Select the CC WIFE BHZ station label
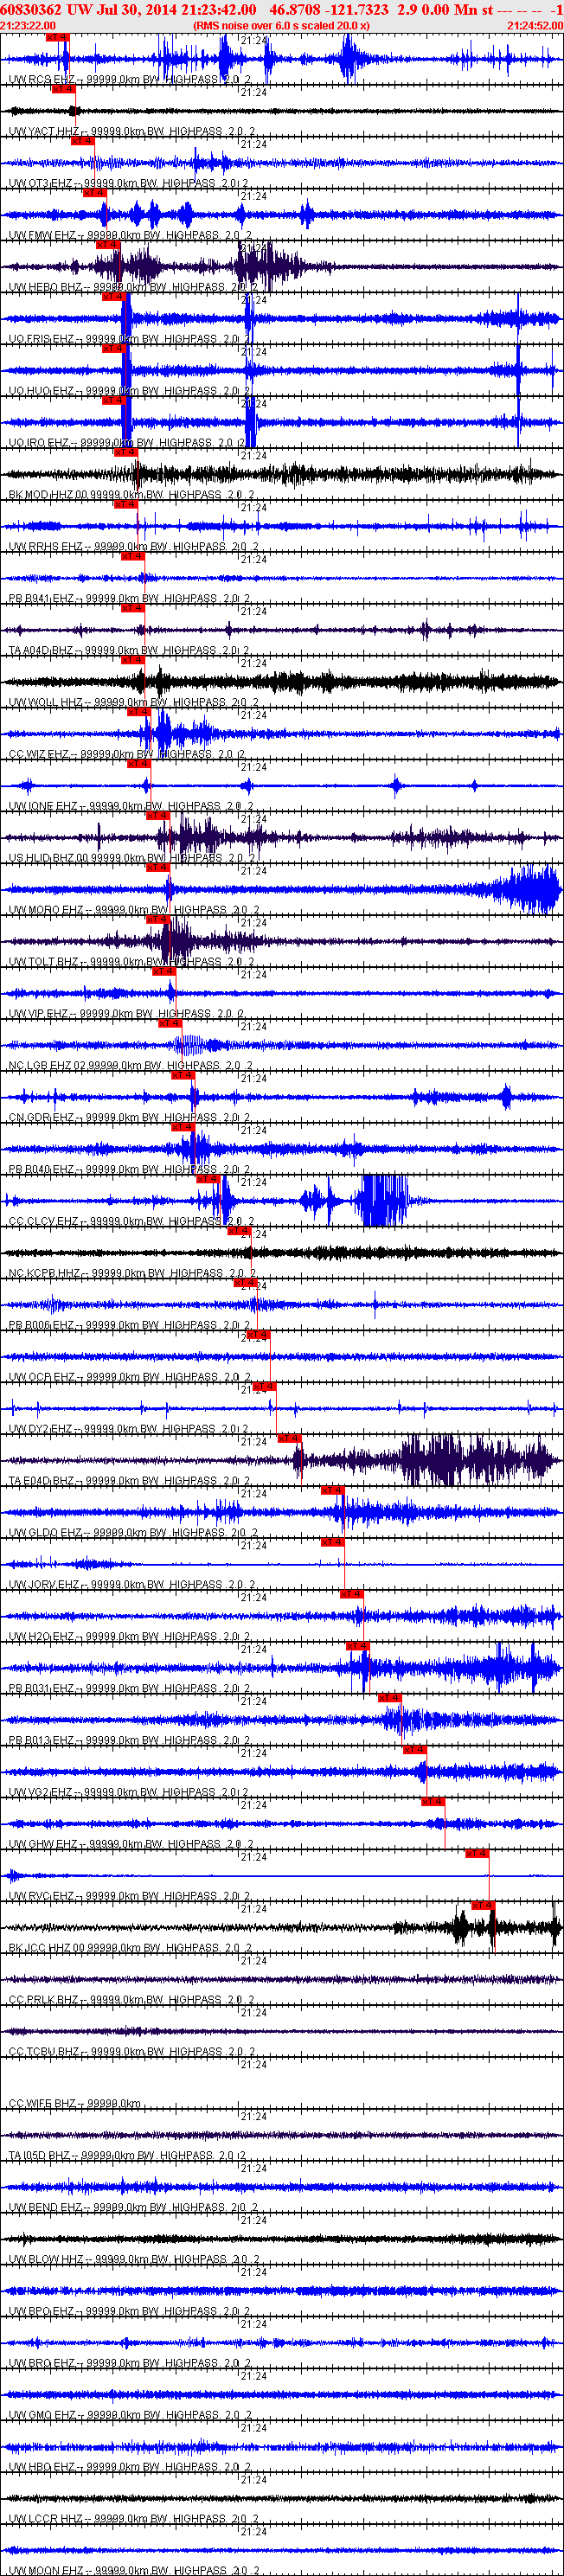The image size is (564, 2576). [x=75, y=2104]
